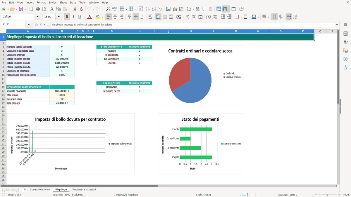Screen dimensions: 351x197
Task: Switch to the Contratti e calcolo sheet tab
Action: [x=40, y=189]
